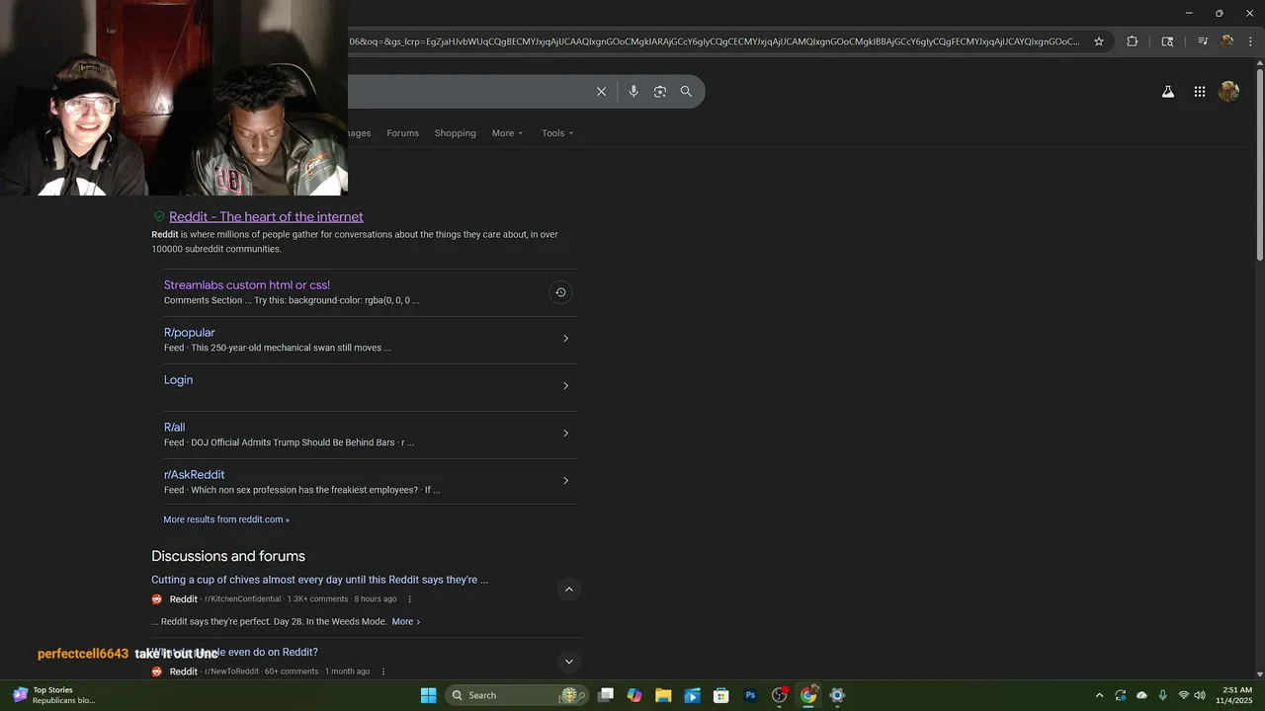Open the r/AskReddit link
1265x711 pixels.
point(194,475)
